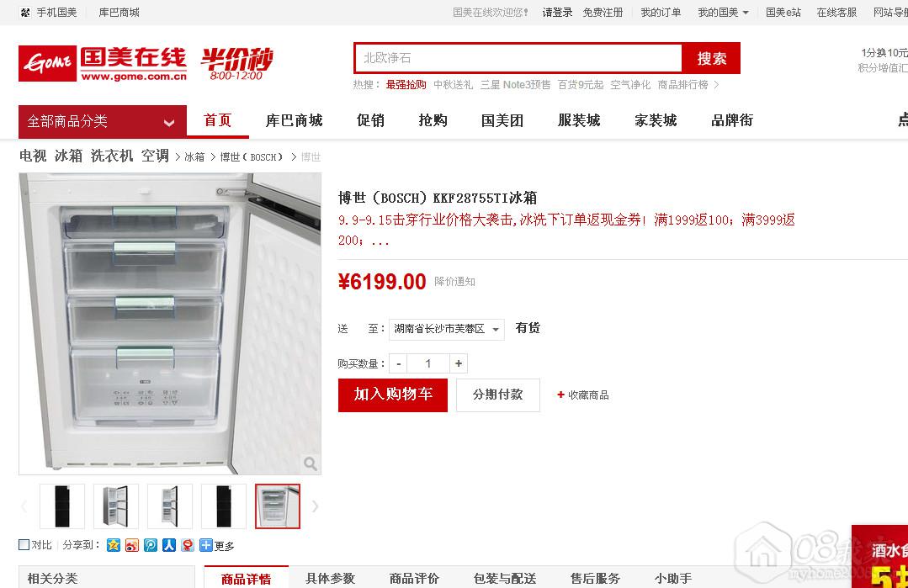Image resolution: width=908 pixels, height=588 pixels.
Task: Expand the 全部商品分类 category menu
Action: click(103, 121)
